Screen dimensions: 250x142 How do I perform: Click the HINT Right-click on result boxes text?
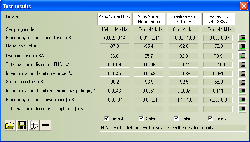pyautogui.click(x=159, y=128)
